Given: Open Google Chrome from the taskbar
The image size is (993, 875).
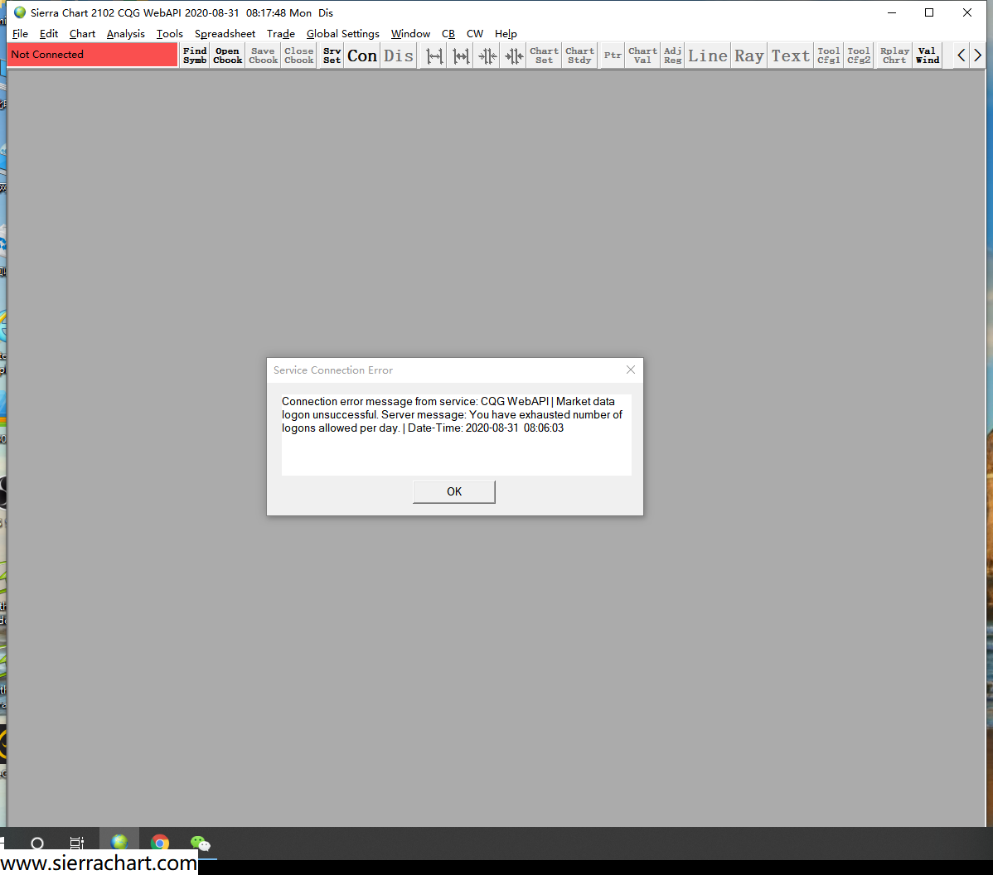Looking at the screenshot, I should (x=160, y=843).
